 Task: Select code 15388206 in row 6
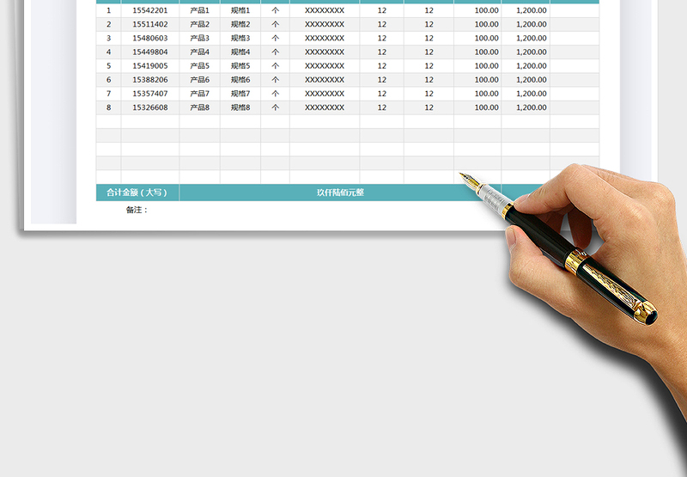[150, 79]
